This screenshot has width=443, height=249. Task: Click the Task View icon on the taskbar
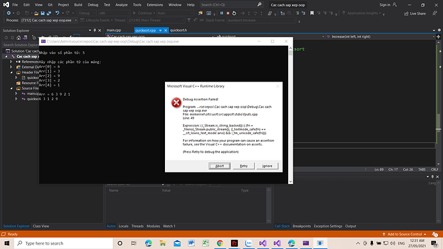[134, 243]
